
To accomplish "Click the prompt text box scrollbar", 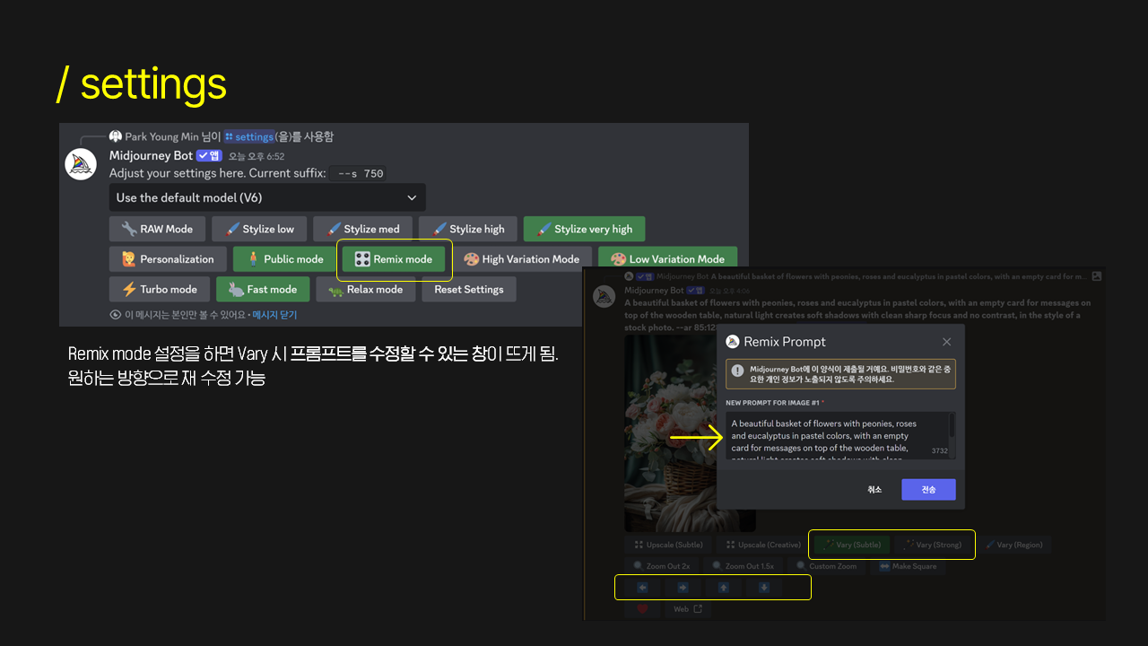I will (x=952, y=435).
